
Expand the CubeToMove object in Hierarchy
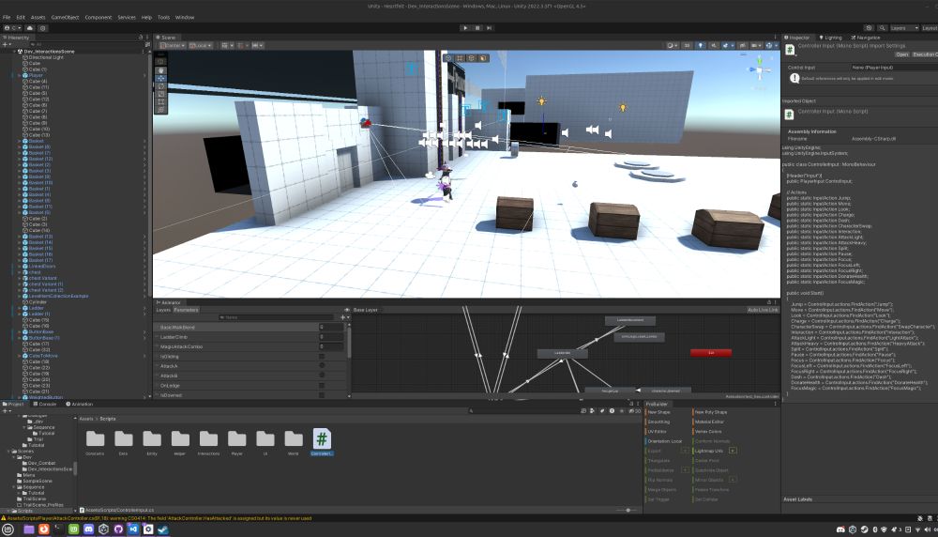pyautogui.click(x=19, y=356)
